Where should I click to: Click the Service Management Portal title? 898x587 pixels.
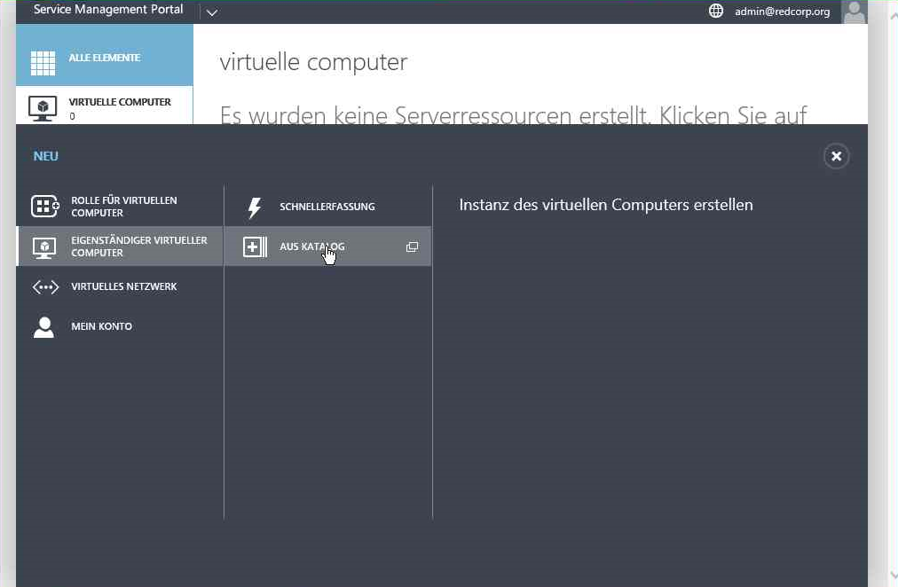(108, 10)
